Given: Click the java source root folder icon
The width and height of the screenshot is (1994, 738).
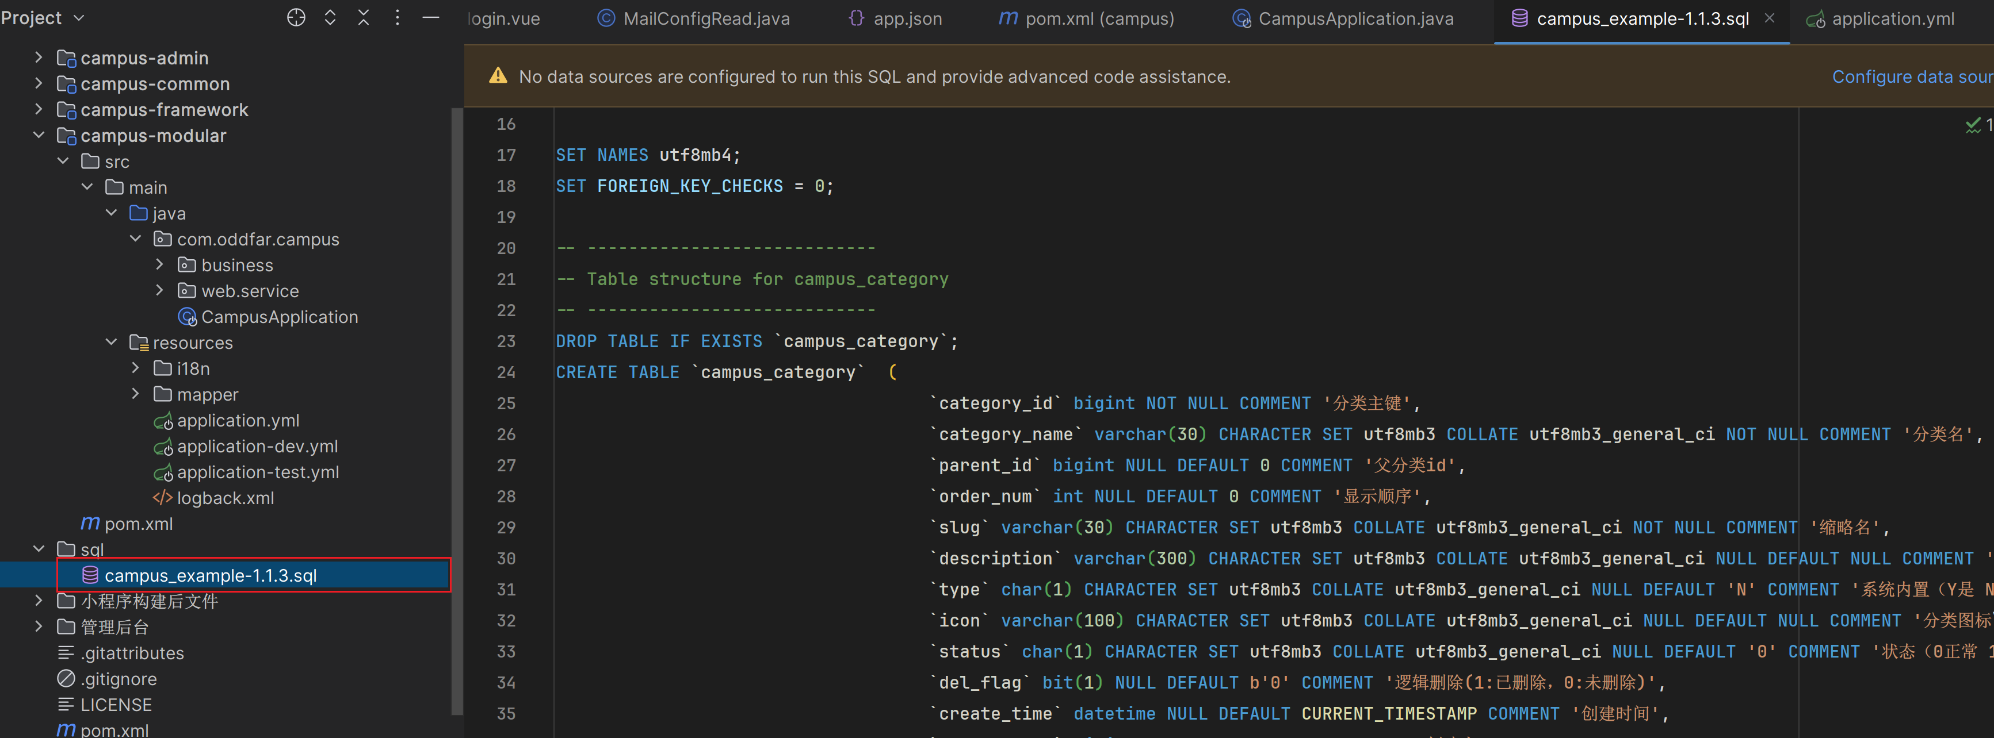Looking at the screenshot, I should (x=139, y=213).
